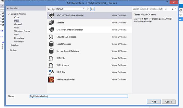183x108 pixels.
Task: Click the XML Schema template icon
Action: point(51,66)
